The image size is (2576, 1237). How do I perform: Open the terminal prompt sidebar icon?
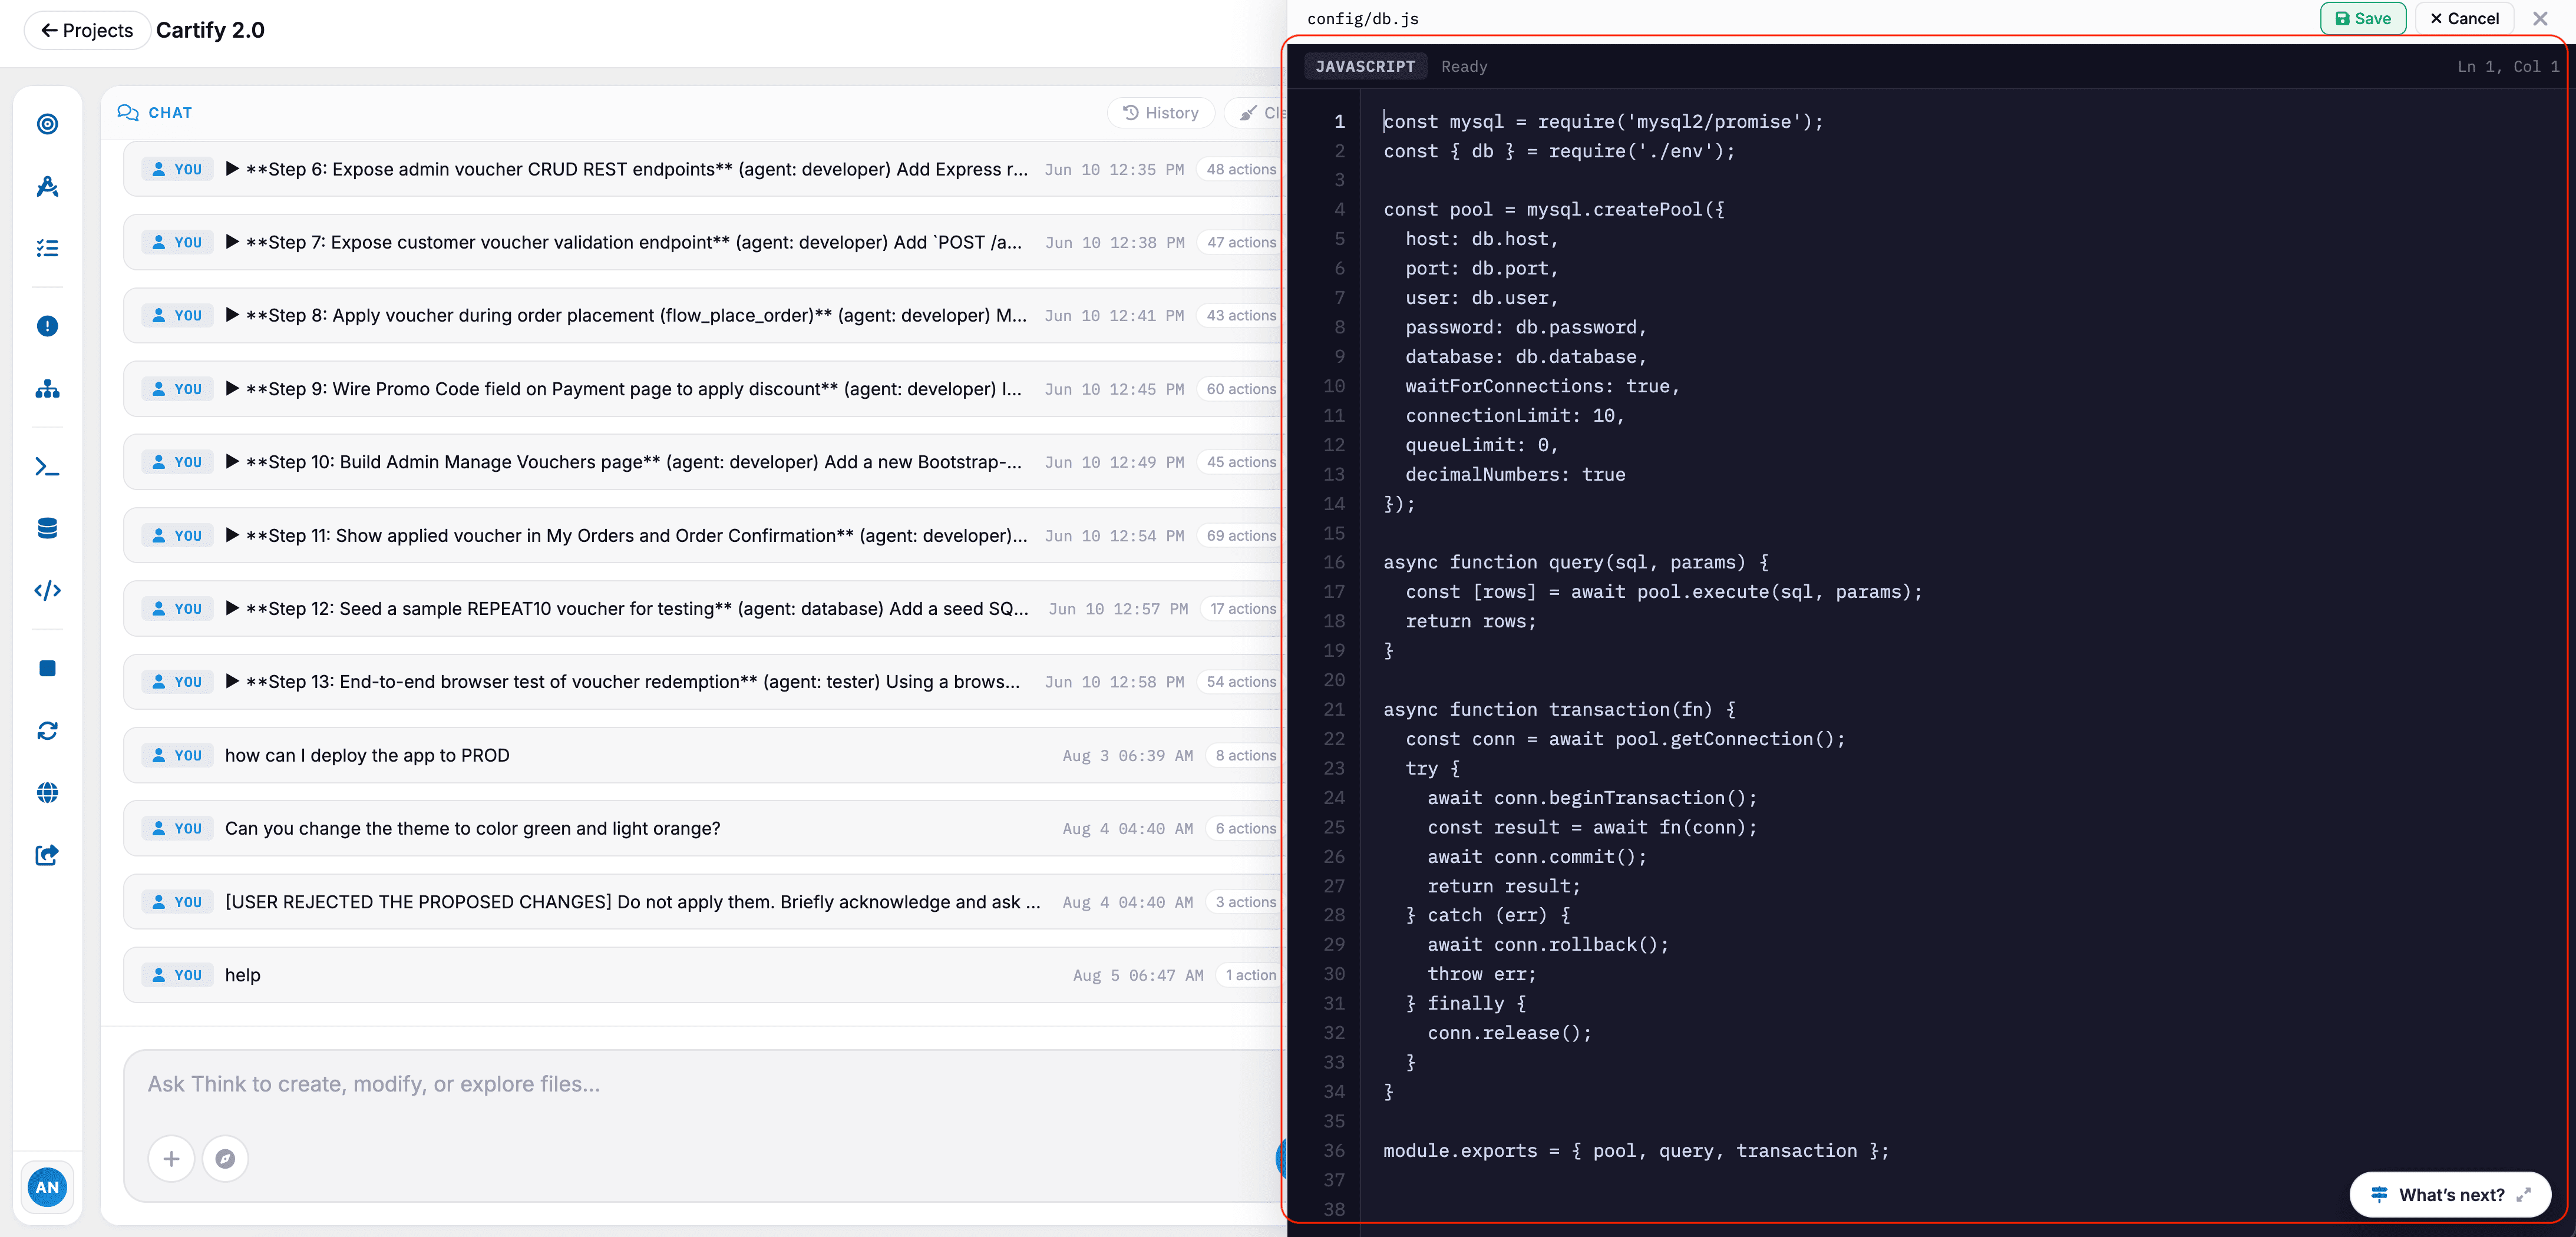(x=47, y=466)
